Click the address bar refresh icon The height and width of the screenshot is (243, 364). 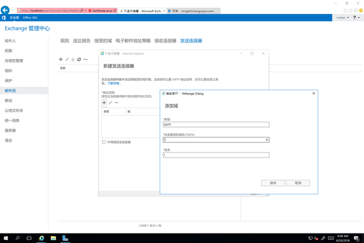(x=115, y=11)
